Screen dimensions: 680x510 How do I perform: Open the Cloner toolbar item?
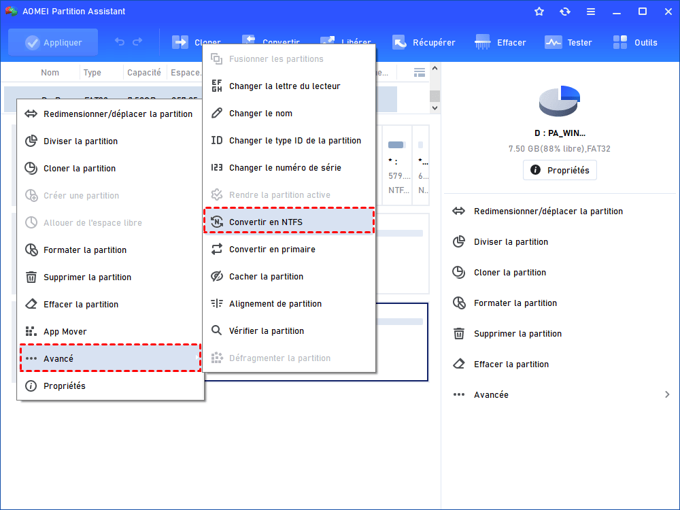196,42
